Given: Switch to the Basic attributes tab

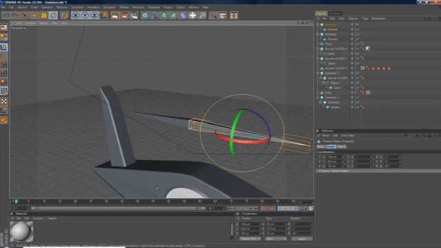Looking at the screenshot, I should pos(320,147).
